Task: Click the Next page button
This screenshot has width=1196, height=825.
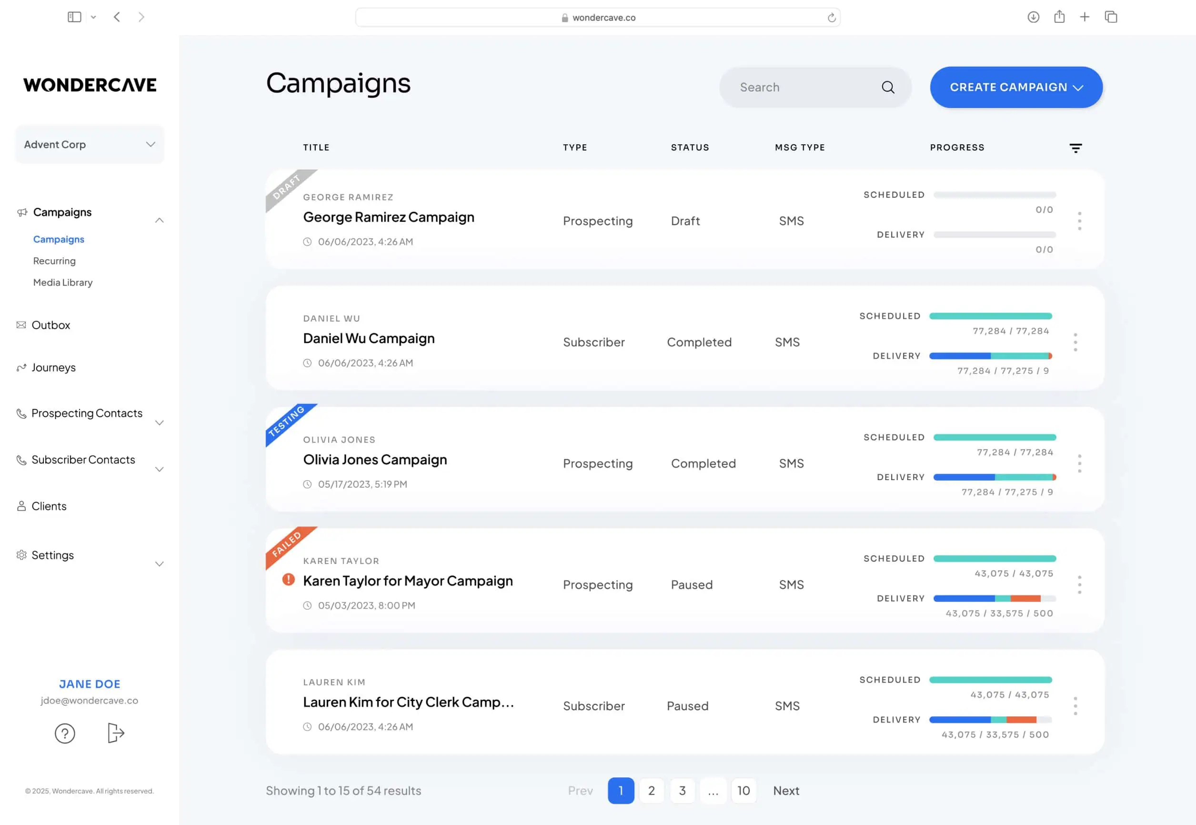Action: pos(785,791)
